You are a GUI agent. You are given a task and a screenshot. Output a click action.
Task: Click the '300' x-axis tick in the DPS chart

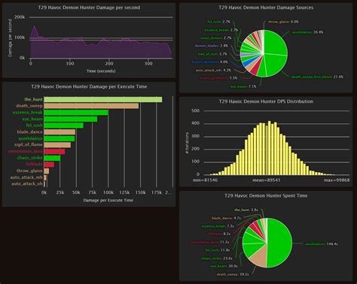[x=148, y=64]
